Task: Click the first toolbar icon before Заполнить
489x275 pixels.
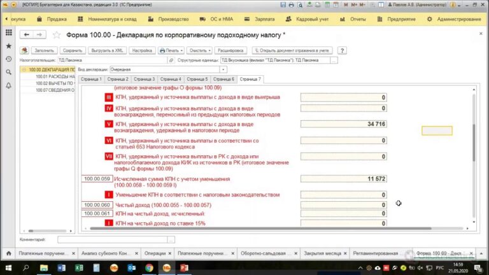Action: (24, 50)
